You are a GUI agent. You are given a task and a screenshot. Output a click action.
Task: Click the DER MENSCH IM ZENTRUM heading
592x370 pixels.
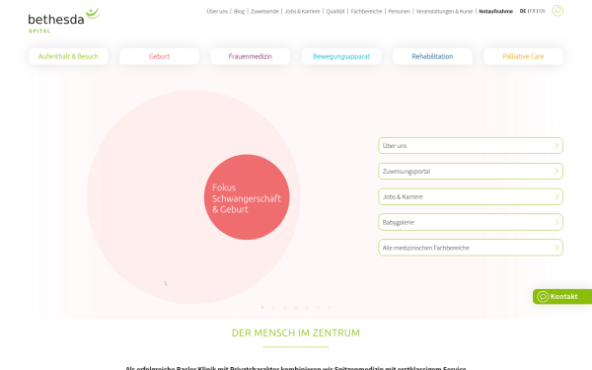(296, 333)
